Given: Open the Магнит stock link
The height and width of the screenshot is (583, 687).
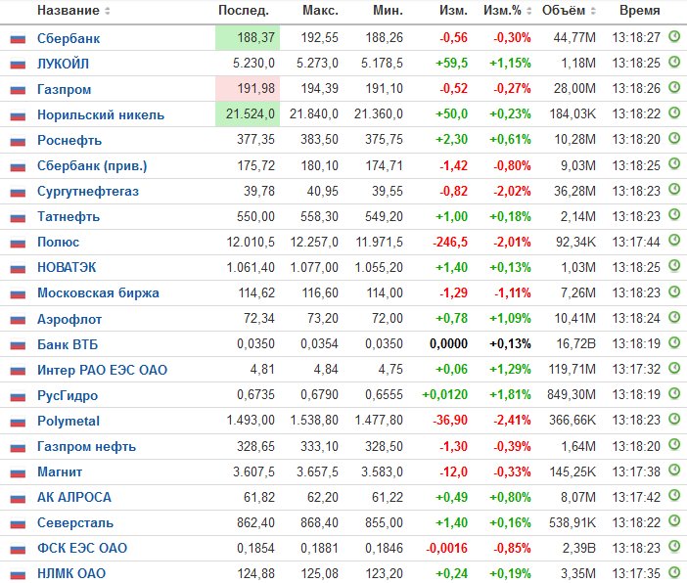Looking at the screenshot, I should pos(60,472).
